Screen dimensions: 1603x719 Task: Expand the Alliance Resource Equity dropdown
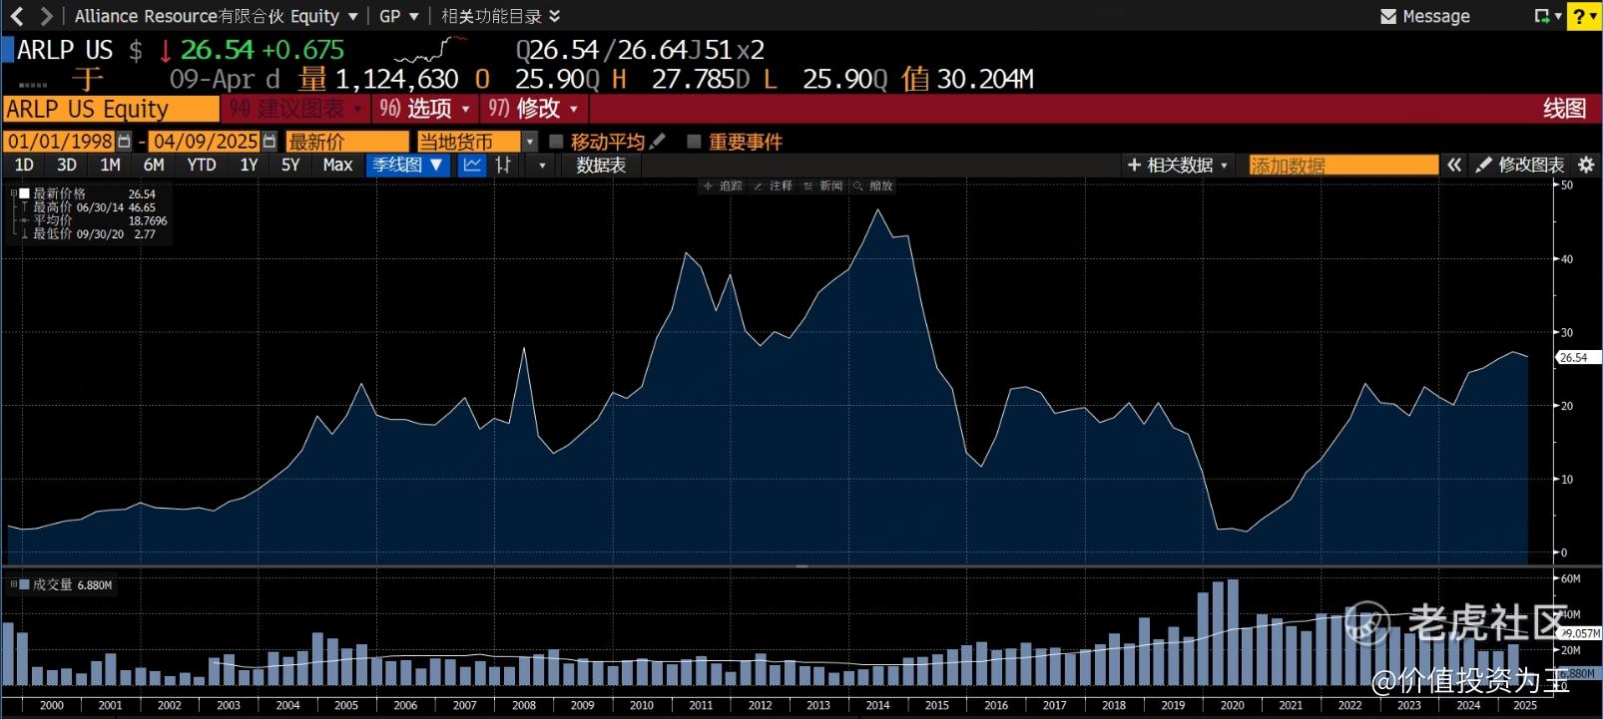pyautogui.click(x=215, y=16)
